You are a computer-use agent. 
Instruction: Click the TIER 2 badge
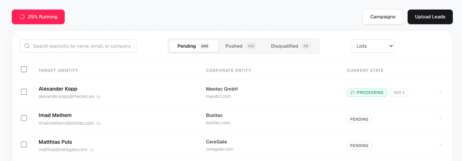point(398,92)
